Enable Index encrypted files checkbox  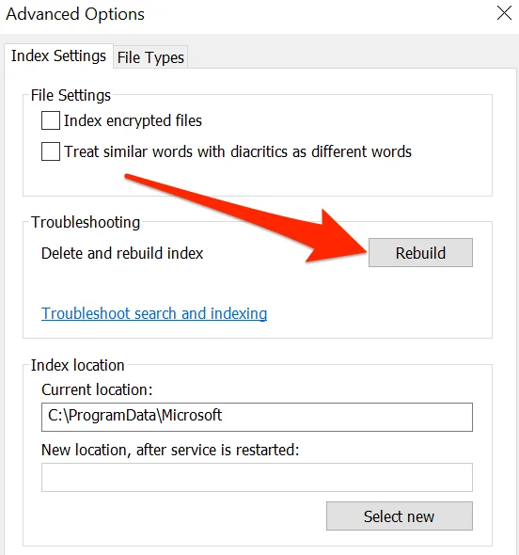51,120
